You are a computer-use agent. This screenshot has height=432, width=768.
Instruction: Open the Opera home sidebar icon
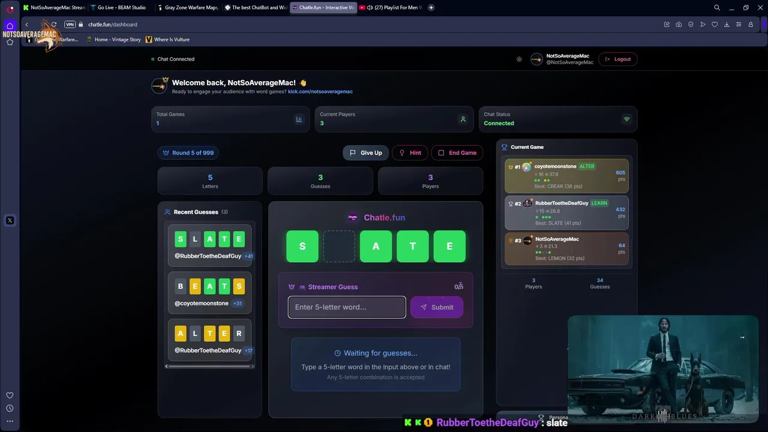(10, 26)
